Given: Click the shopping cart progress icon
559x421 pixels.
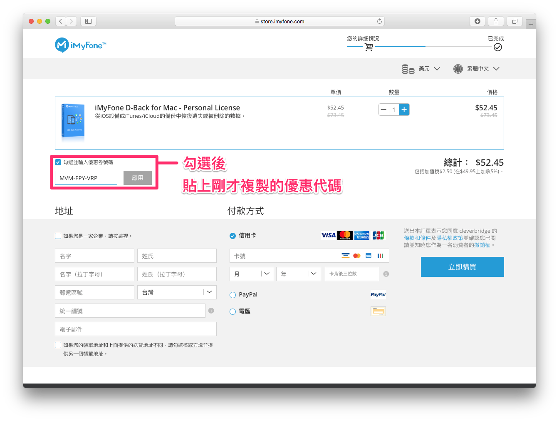Looking at the screenshot, I should (x=369, y=47).
